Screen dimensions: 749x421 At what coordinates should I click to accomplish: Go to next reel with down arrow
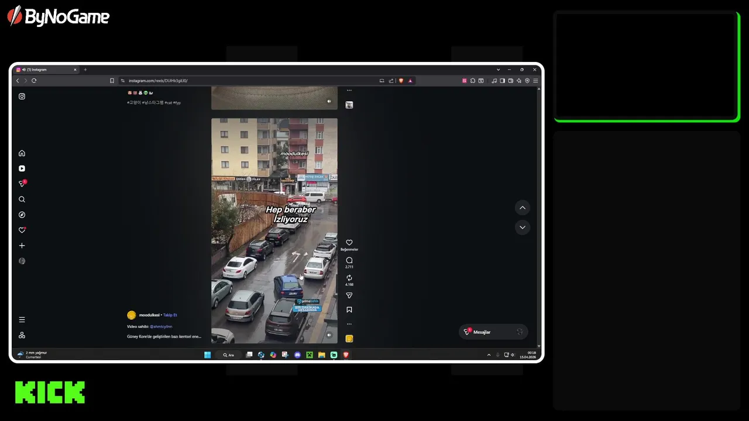click(523, 227)
